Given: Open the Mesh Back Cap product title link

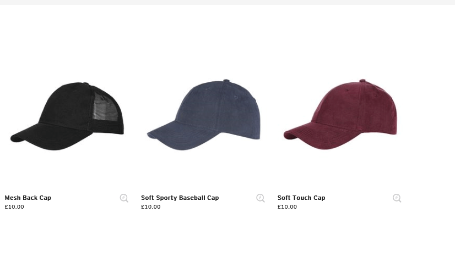Looking at the screenshot, I should [28, 198].
